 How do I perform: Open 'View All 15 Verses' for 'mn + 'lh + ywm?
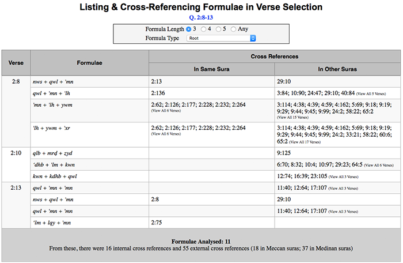(x=292, y=117)
